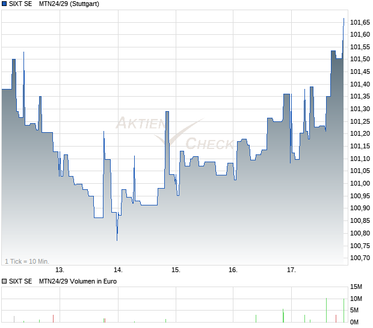Click the '1 Tick = 10 Min.' note
Viewport: 373px width, 328px height.
point(27,261)
